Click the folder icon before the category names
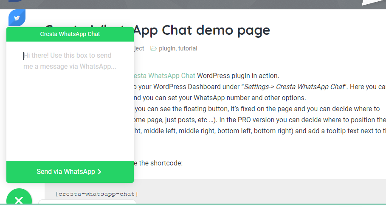The width and height of the screenshot is (386, 207). pyautogui.click(x=154, y=48)
